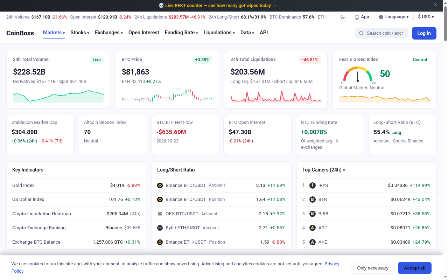Accept all cookies
The image size is (448, 280).
pyautogui.click(x=415, y=268)
